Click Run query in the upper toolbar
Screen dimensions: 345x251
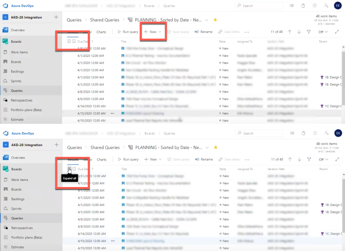coord(128,32)
